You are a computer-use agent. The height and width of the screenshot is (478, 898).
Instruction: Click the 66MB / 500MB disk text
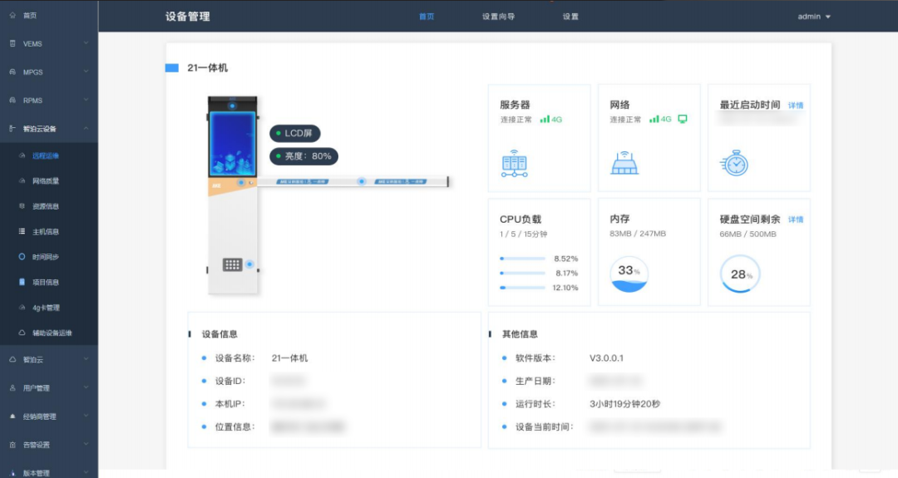748,234
